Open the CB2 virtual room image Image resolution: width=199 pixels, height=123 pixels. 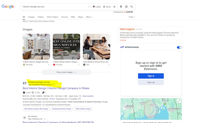point(97,47)
